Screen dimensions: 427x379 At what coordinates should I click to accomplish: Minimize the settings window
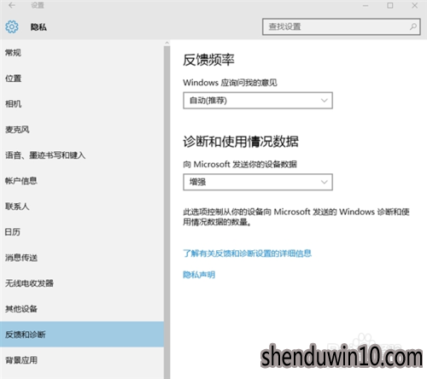pos(366,5)
